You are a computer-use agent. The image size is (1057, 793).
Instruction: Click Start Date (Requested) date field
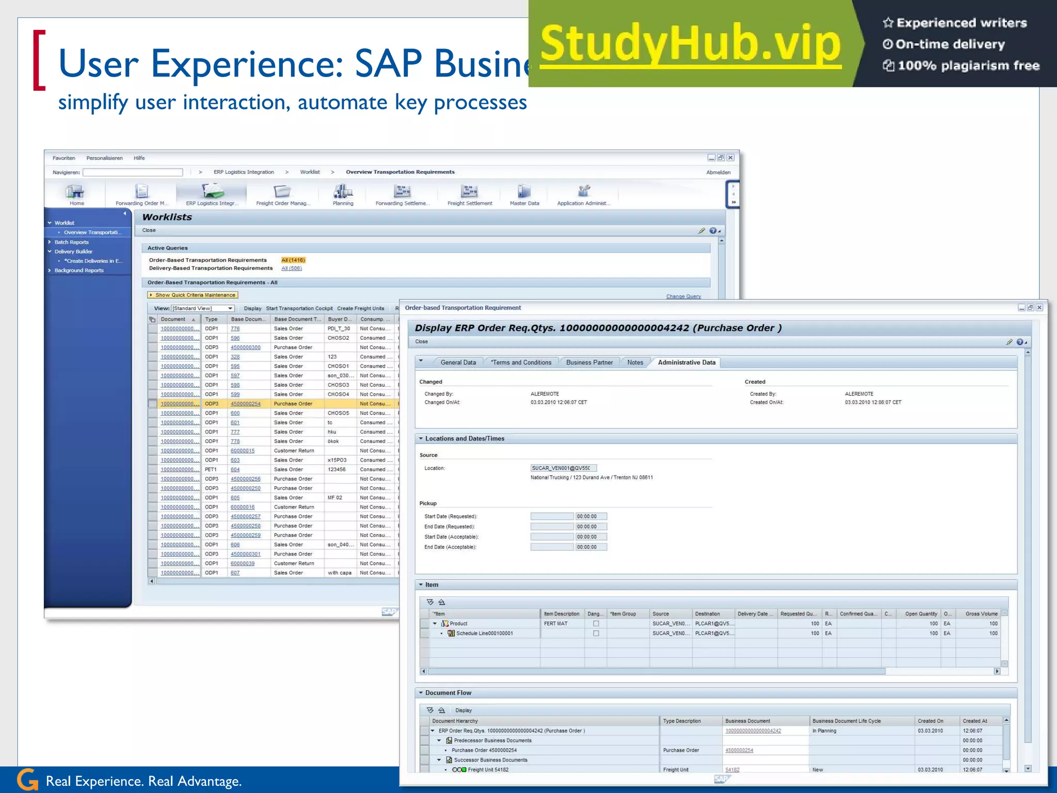[552, 516]
